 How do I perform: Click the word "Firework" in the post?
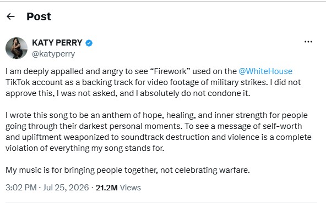pyautogui.click(x=170, y=71)
